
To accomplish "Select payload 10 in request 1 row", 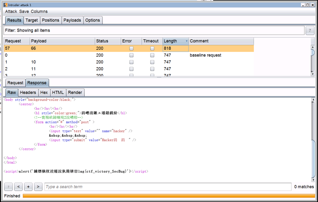I will pyautogui.click(x=62, y=62).
